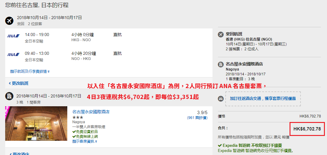Image resolution: width=327 pixels, height=155 pixels.
Task: Click the total price HK$6,702.78 in 合共 row
Action: coord(307,129)
